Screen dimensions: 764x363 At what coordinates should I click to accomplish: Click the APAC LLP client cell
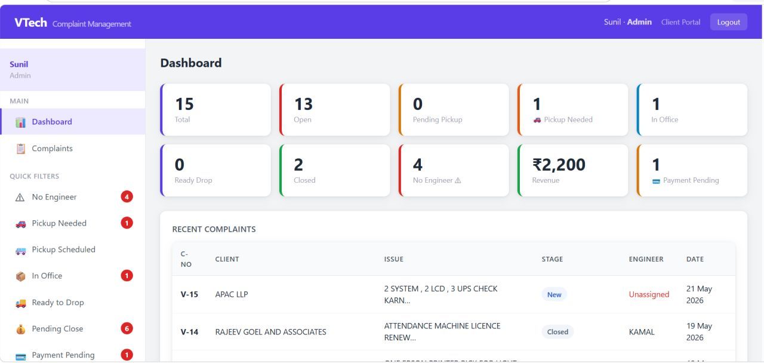(x=232, y=294)
